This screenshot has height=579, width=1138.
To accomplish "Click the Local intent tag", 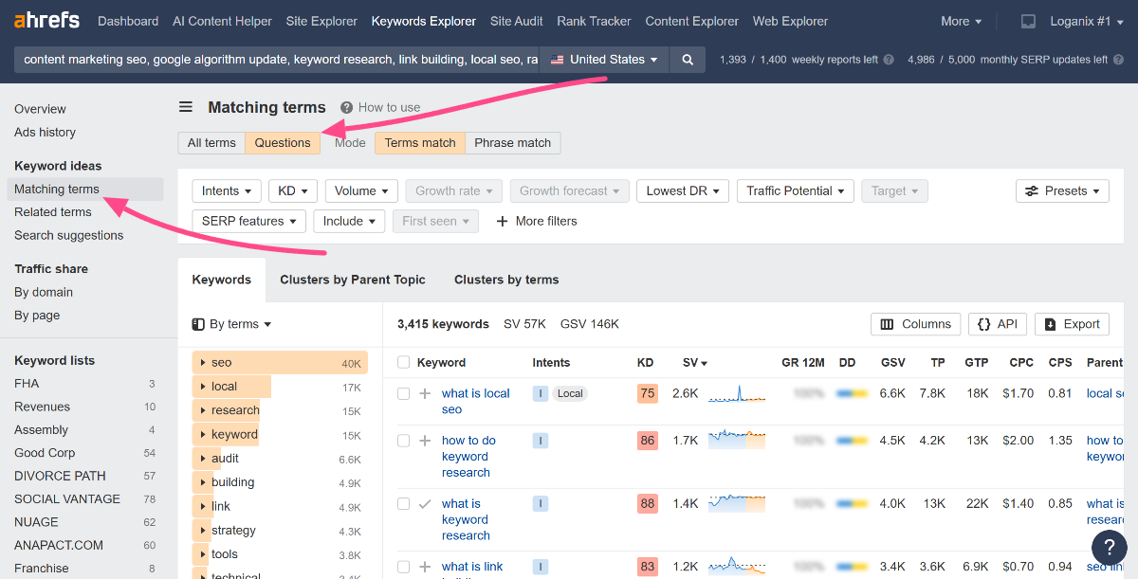I will pyautogui.click(x=570, y=393).
